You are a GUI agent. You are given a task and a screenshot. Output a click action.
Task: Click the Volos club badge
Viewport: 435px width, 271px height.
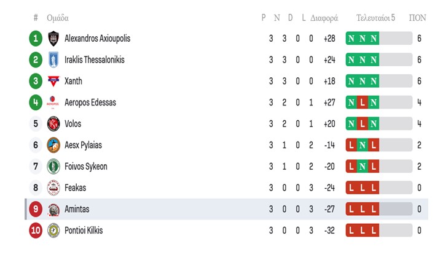point(53,124)
